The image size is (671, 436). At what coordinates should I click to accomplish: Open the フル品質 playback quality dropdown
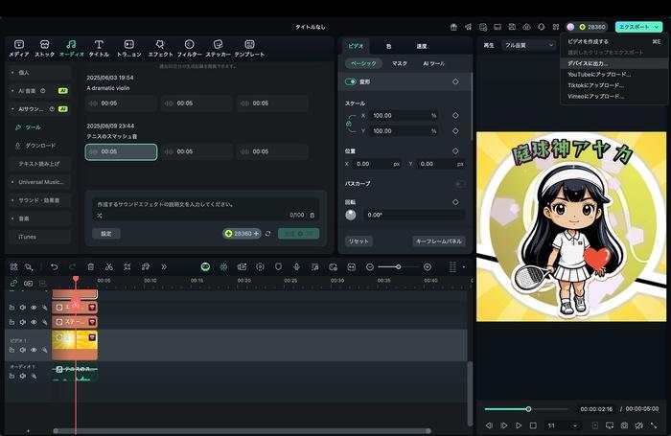point(528,45)
